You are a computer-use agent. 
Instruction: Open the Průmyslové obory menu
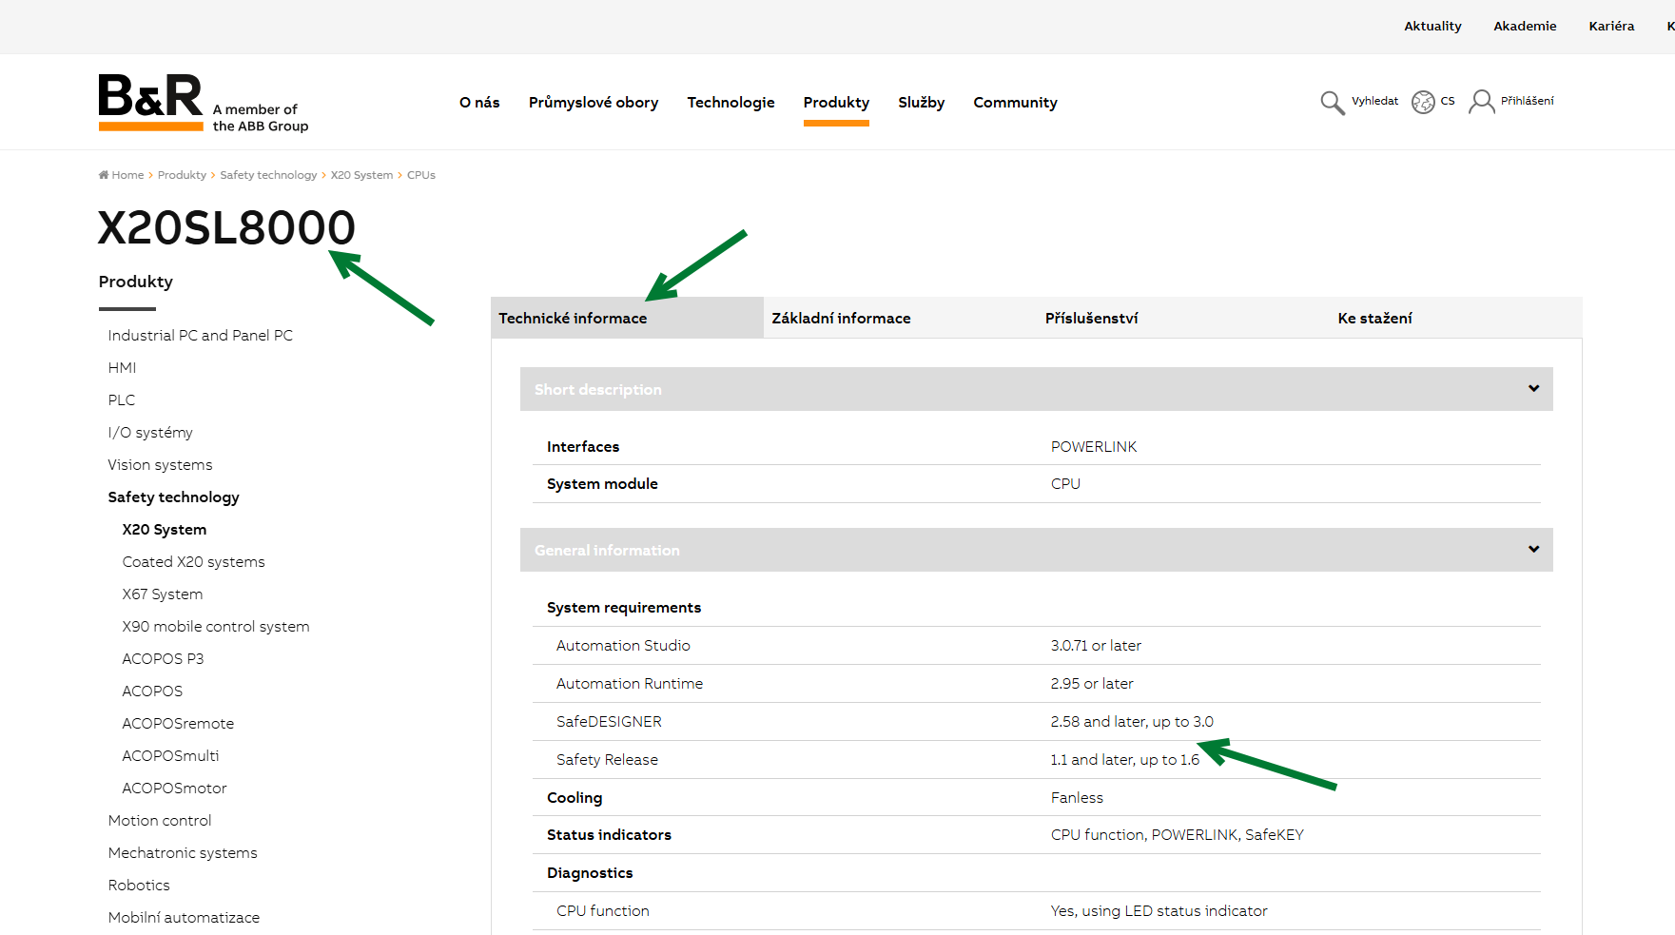click(594, 103)
